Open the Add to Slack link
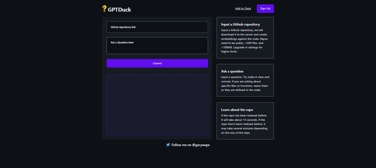 [243, 9]
